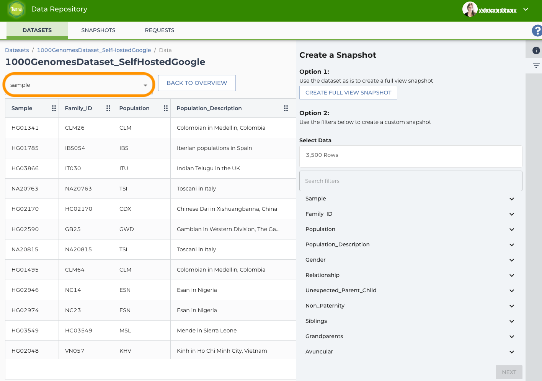Expand the Population filter
This screenshot has height=381, width=542.
click(x=511, y=230)
